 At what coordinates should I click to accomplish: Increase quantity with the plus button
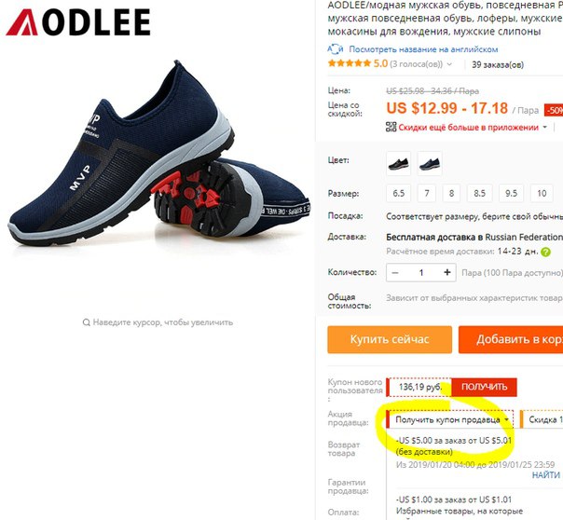point(447,272)
